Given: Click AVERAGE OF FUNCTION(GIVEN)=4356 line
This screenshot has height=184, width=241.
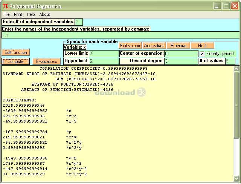Looking at the screenshot, I should pos(72,84).
